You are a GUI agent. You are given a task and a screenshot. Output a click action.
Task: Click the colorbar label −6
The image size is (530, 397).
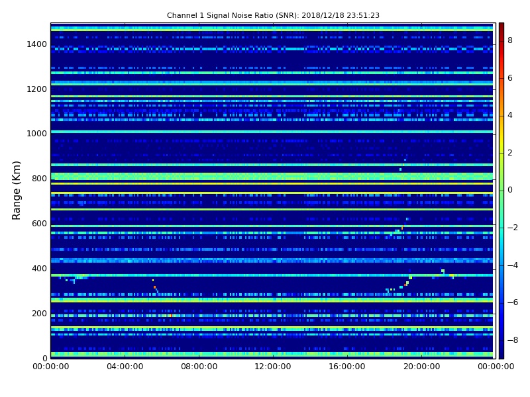point(513,302)
